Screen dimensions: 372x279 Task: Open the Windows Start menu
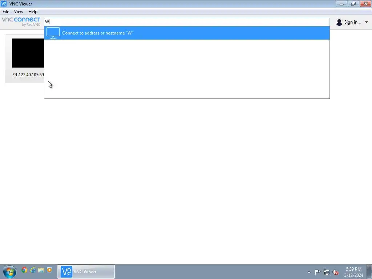point(10,272)
